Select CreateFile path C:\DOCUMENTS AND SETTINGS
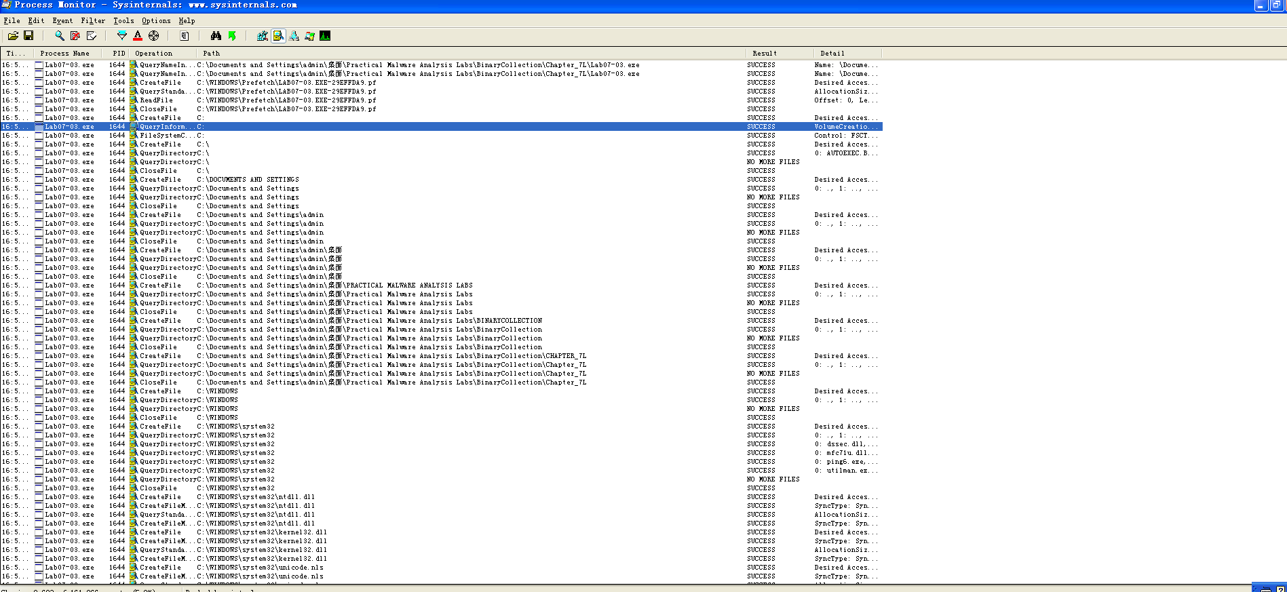 pyautogui.click(x=248, y=180)
